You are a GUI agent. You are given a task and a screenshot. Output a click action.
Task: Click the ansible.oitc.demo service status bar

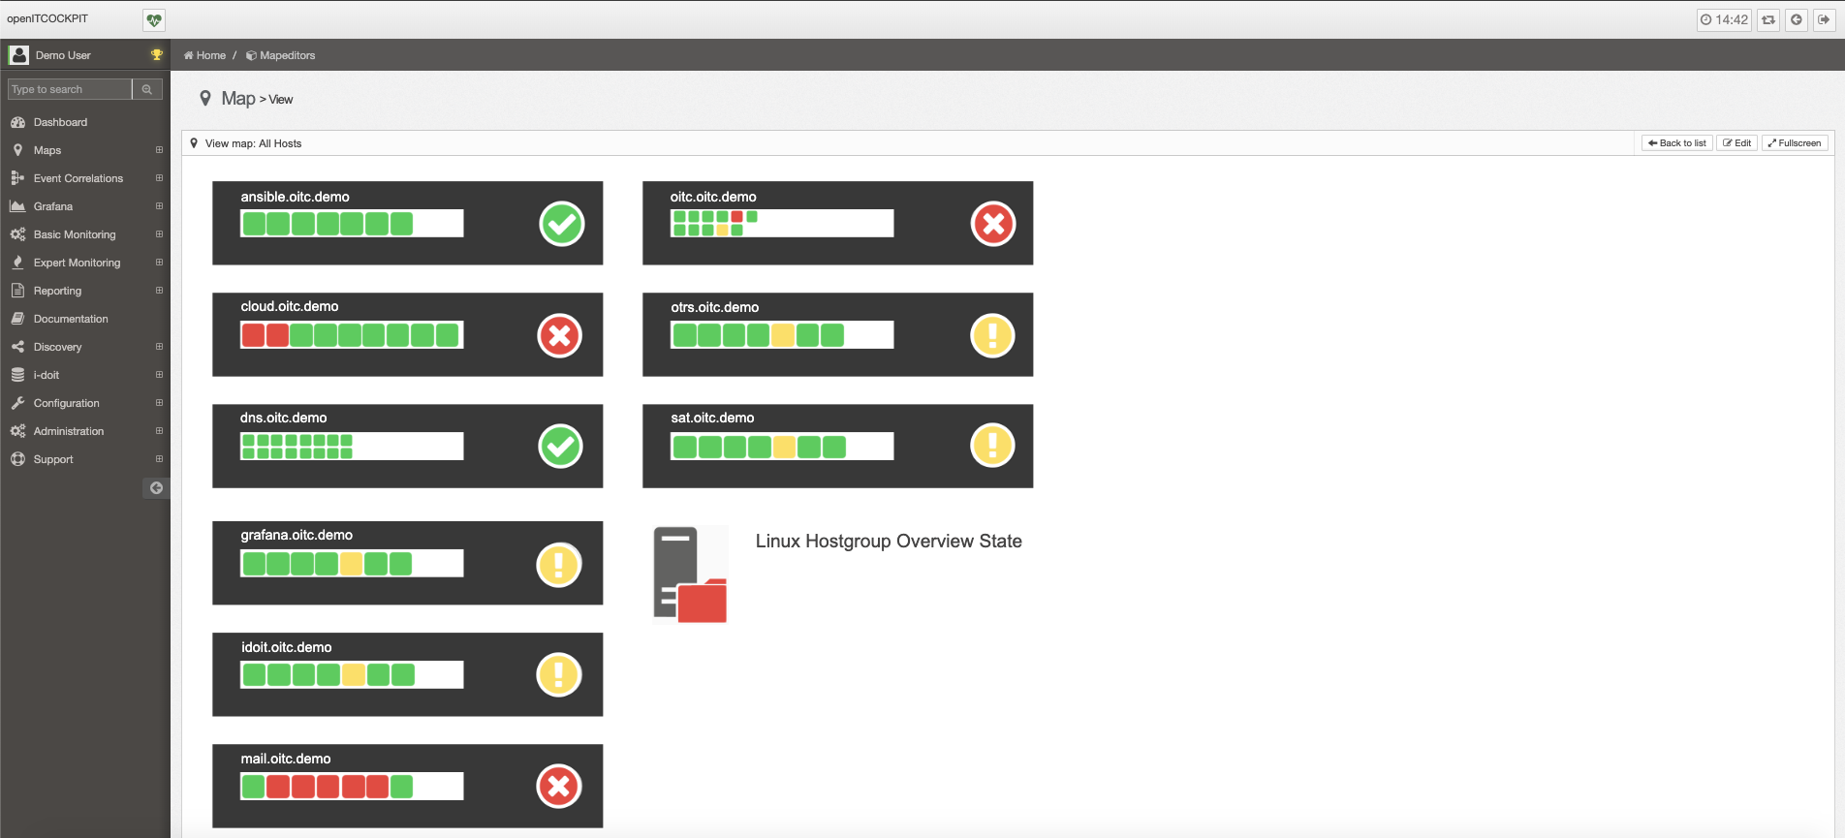pos(352,224)
